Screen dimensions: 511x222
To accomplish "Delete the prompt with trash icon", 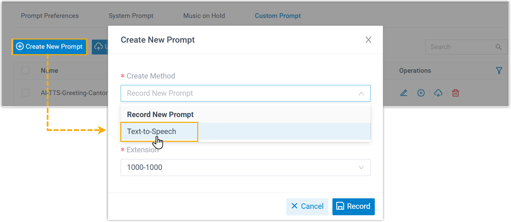I will 456,93.
